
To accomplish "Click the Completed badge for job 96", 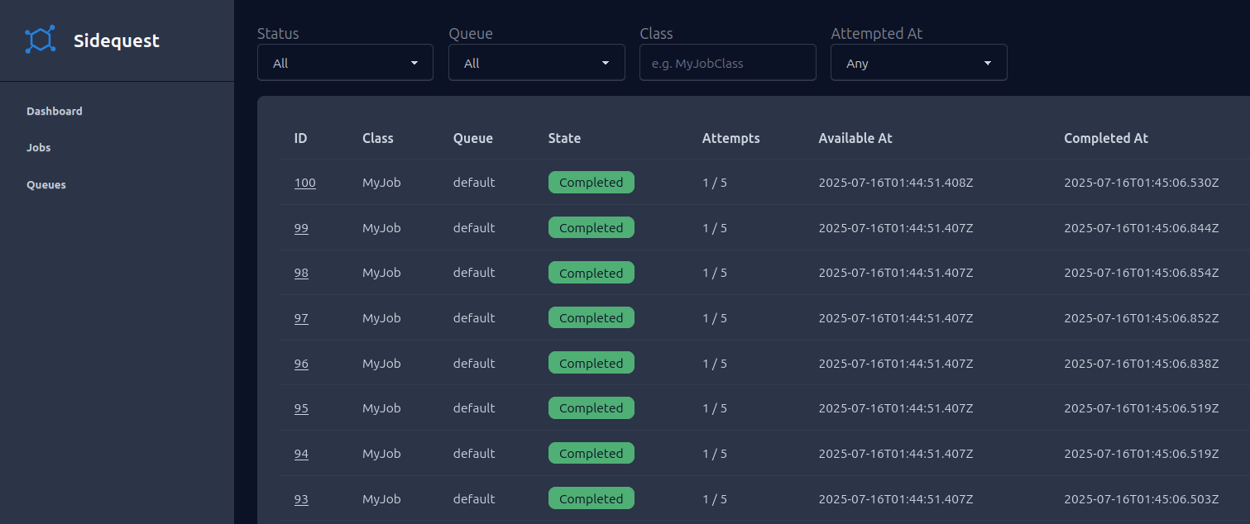I will click(591, 364).
